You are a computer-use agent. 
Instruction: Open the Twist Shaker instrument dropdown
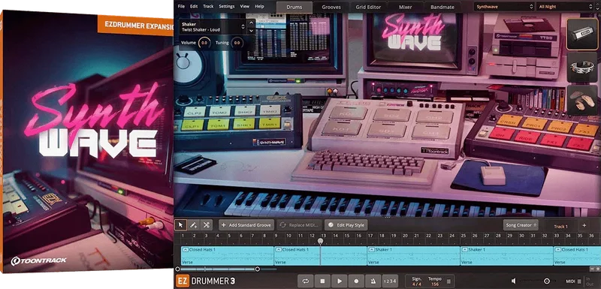[213, 27]
